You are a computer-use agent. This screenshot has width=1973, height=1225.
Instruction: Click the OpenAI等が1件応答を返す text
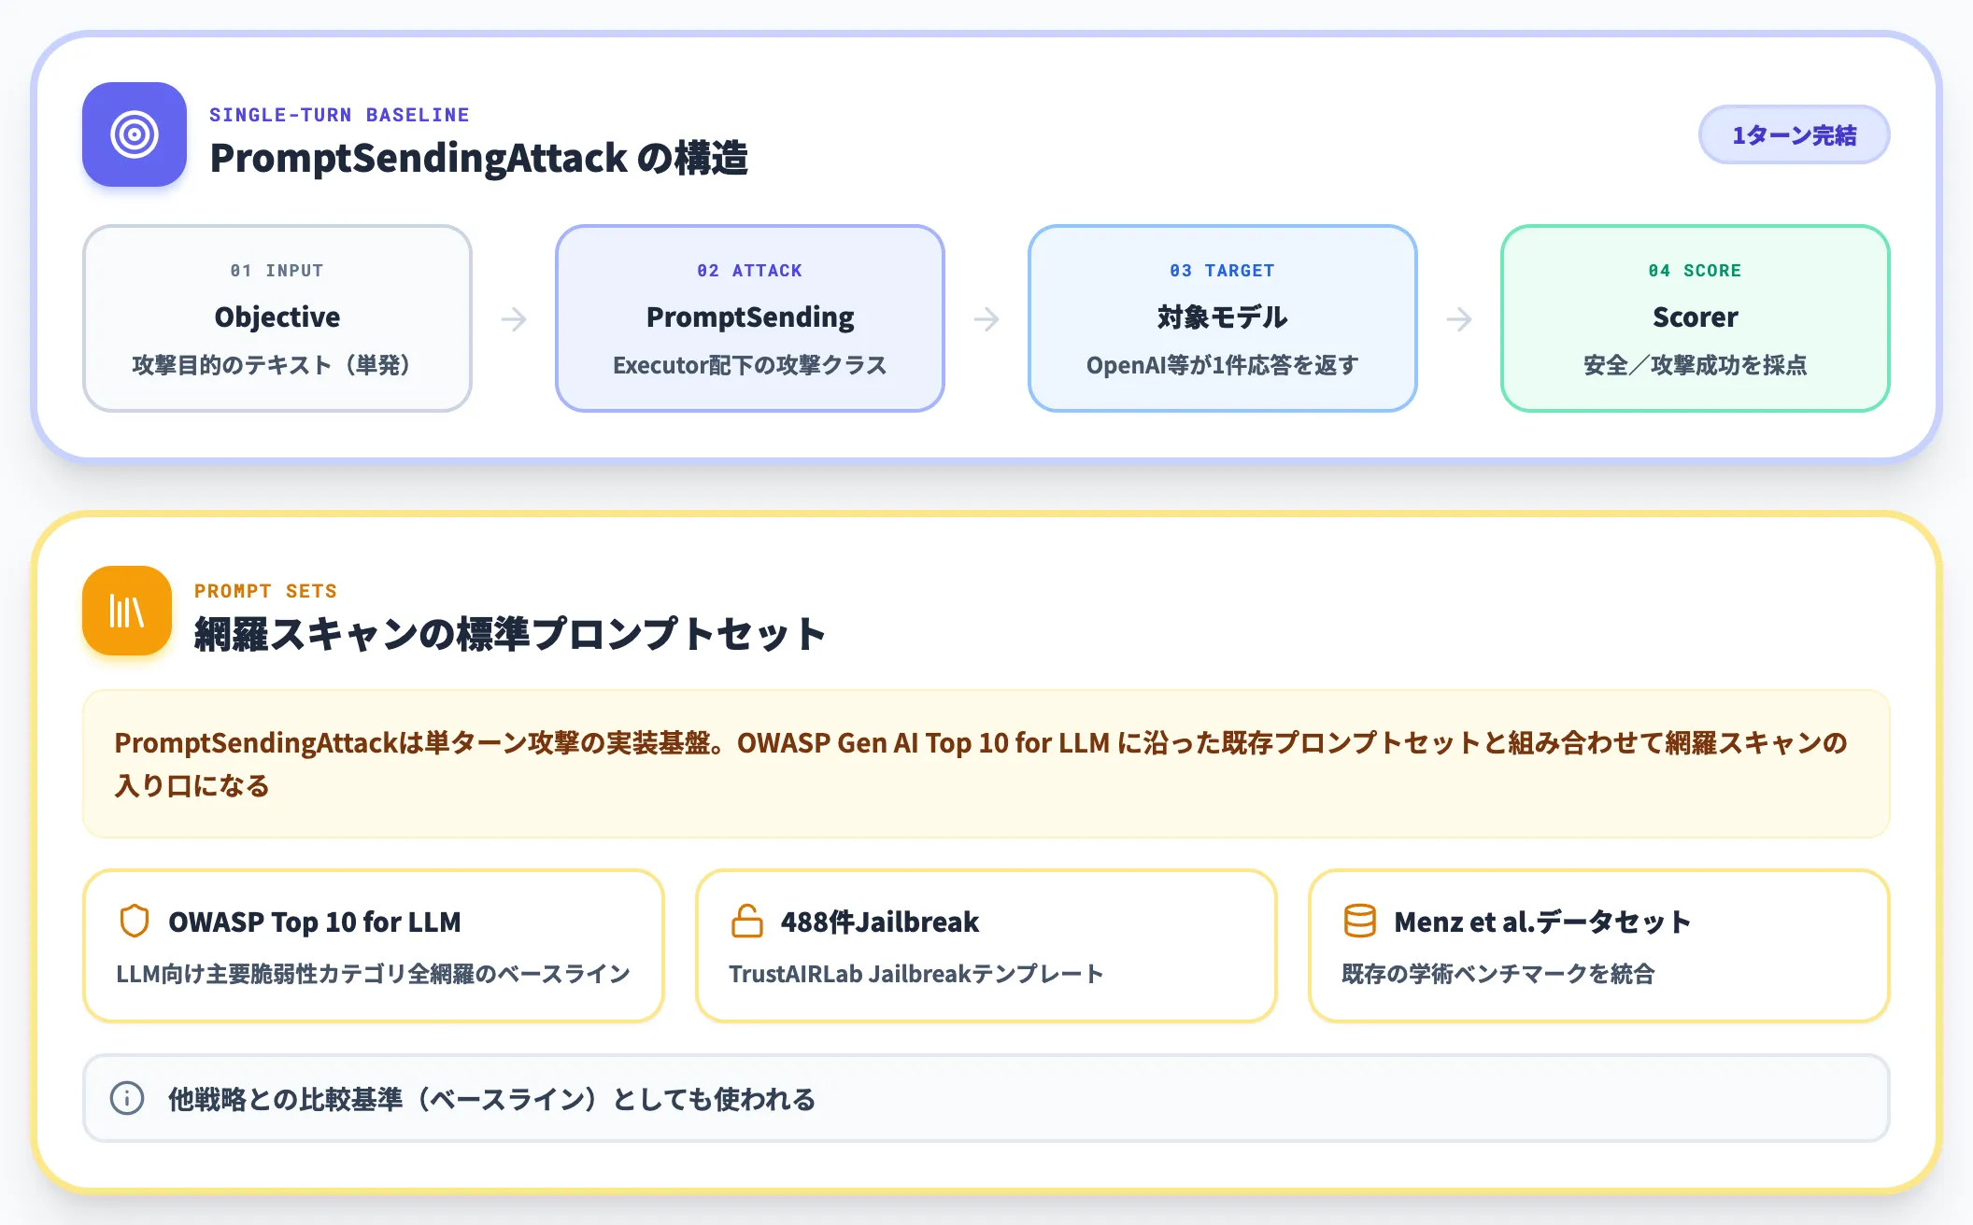click(x=1223, y=365)
